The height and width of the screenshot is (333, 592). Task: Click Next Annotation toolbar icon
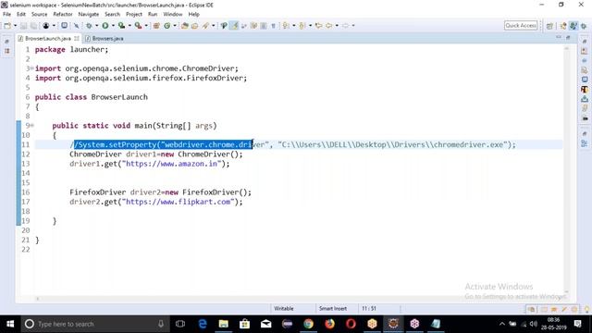[286, 26]
